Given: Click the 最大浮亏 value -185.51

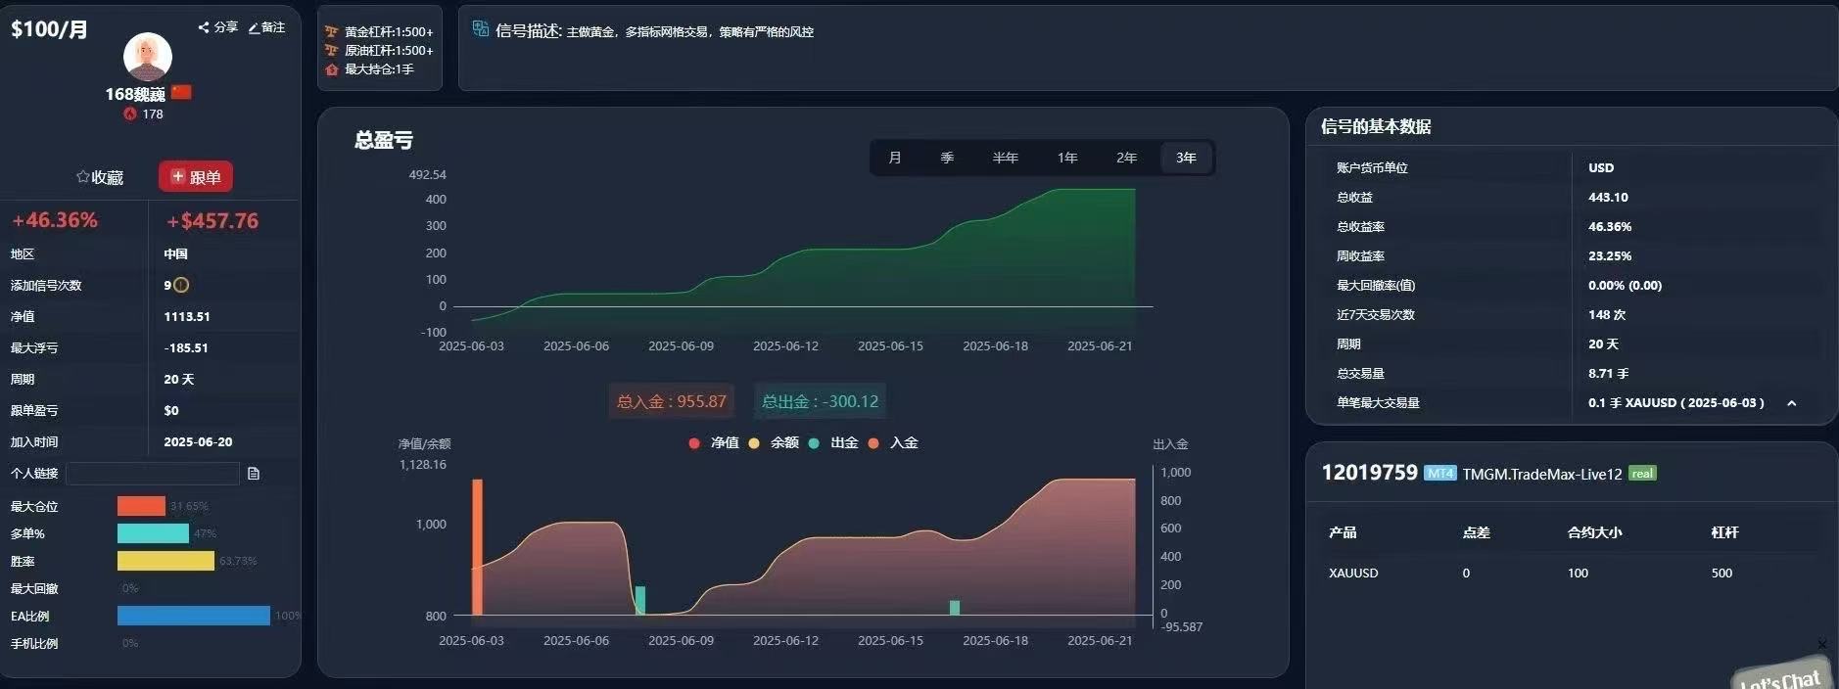Looking at the screenshot, I should point(186,348).
